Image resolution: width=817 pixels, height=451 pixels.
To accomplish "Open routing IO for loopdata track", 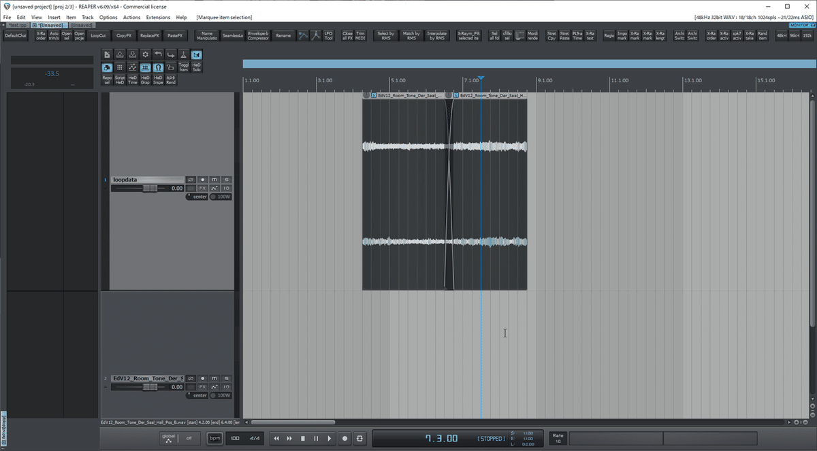I will pos(227,188).
